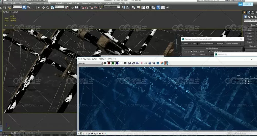Screen dimensions: 257x136
Task: Click Duplicate to Max frame buffer icon
Action: [x=146, y=63]
